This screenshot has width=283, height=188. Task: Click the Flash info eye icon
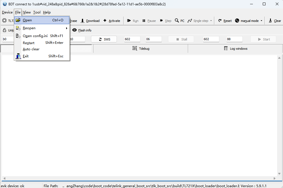click(74, 30)
